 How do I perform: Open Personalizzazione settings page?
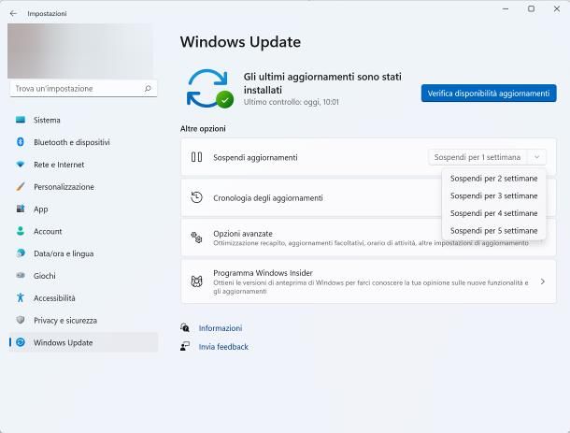(x=84, y=187)
